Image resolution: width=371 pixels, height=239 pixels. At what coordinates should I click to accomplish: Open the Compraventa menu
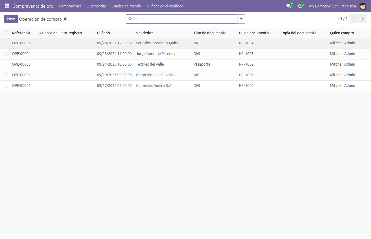[x=70, y=6]
